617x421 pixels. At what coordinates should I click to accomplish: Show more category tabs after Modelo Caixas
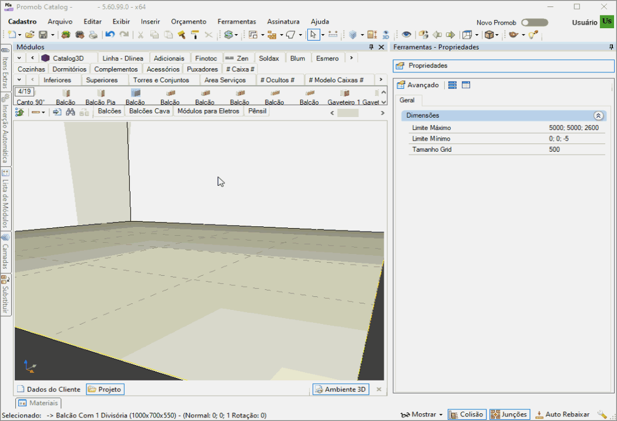click(381, 79)
